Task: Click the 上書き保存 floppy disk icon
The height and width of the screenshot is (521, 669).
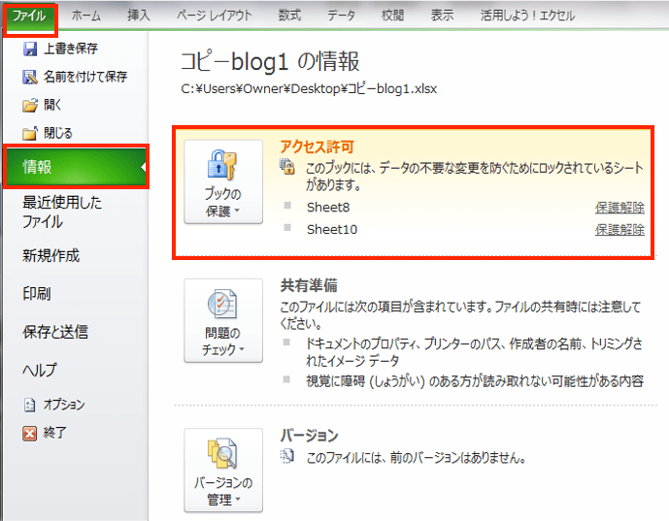Action: tap(30, 49)
